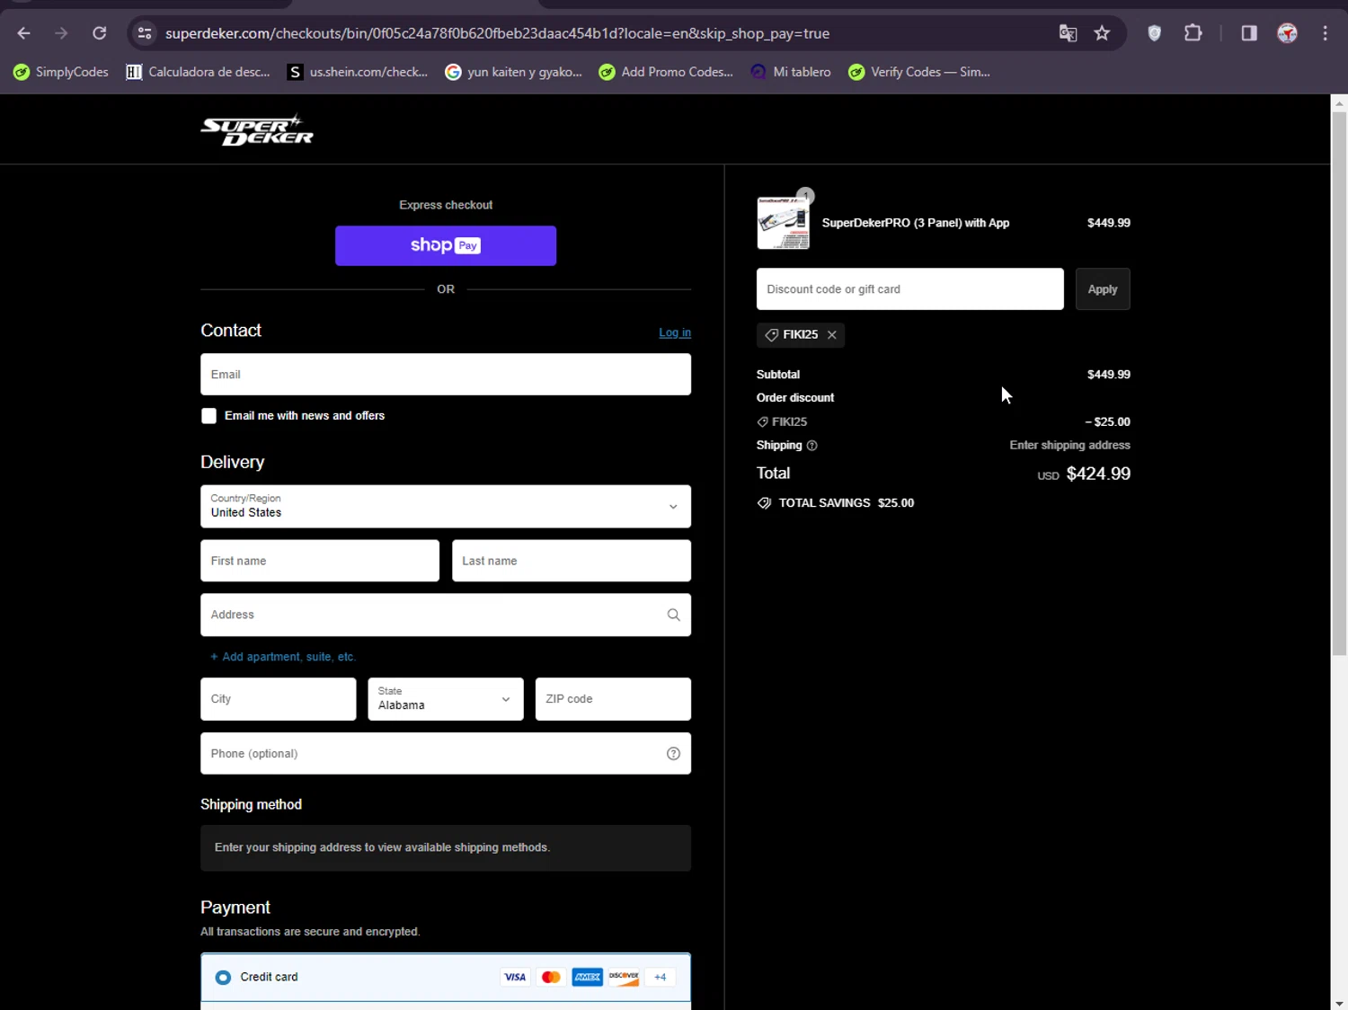
Task: Apply the discount code
Action: click(1103, 289)
